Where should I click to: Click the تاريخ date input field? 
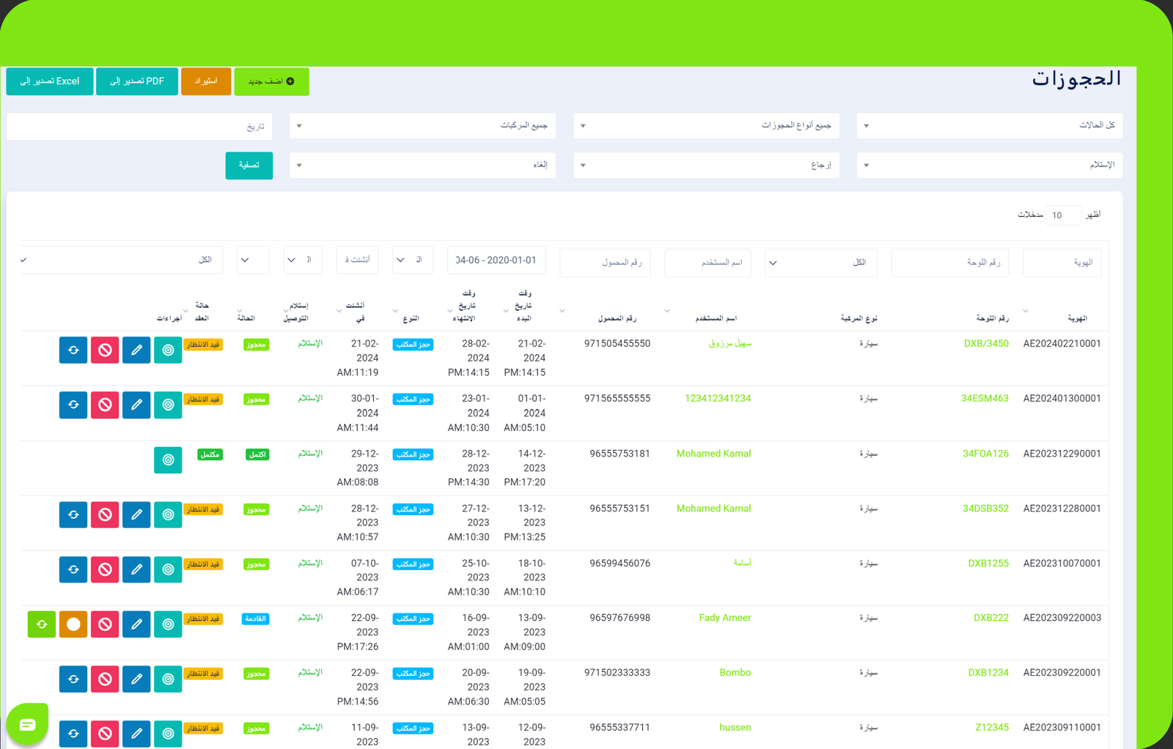click(139, 126)
